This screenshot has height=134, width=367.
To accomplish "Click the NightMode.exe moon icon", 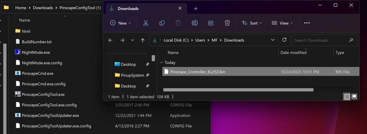I will (x=18, y=52).
